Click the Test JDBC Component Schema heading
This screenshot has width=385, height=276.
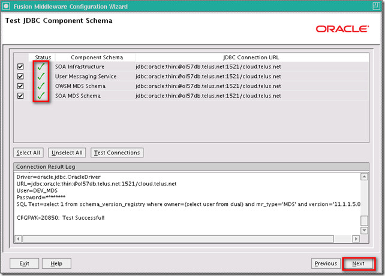tap(59, 20)
